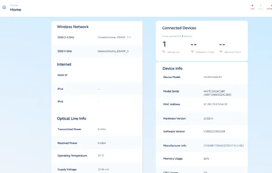The image size is (272, 173).
Task: Click the Manufacturer Info label
Action: [x=175, y=146]
